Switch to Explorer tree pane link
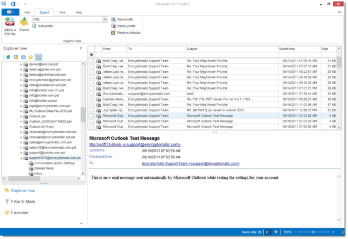Screen dimensions: 348x239 point(23,190)
